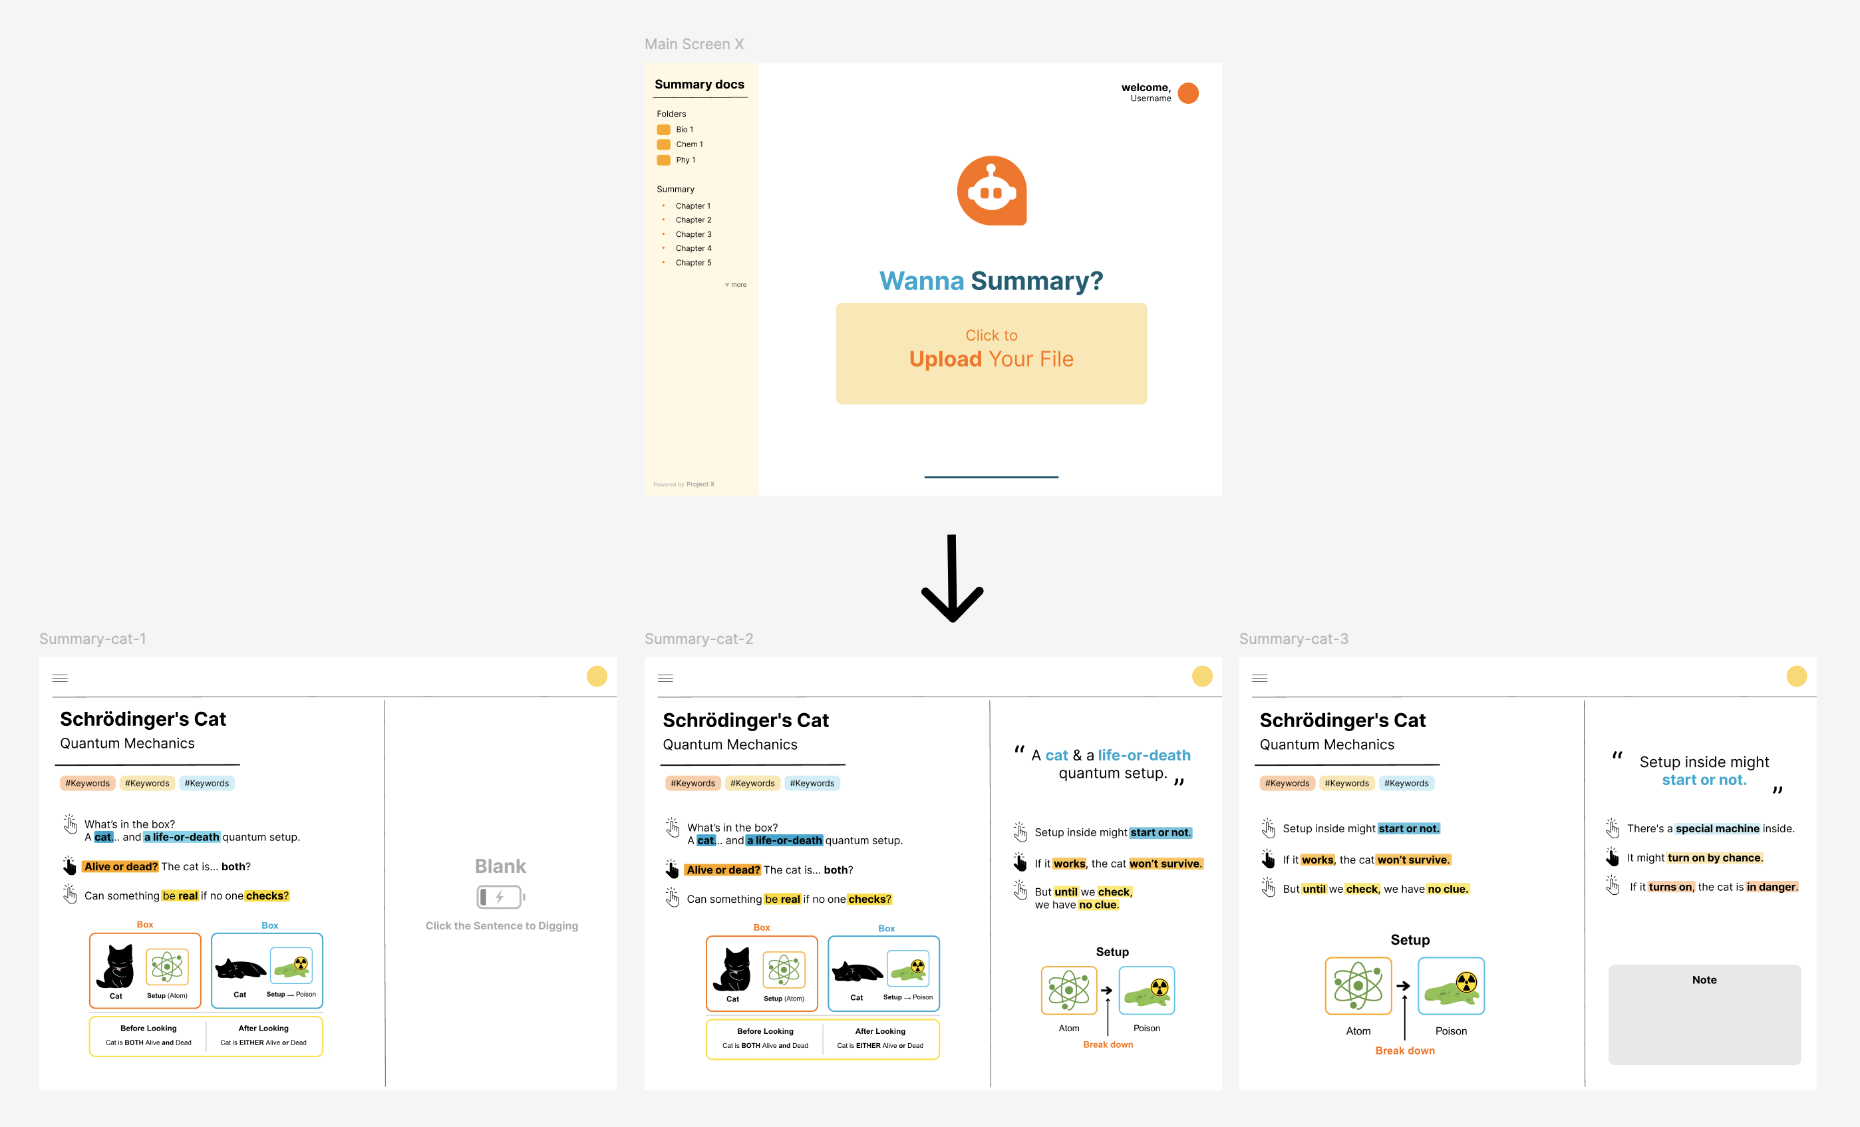1860x1127 pixels.
Task: Select Chapter 5 in Summary list
Action: click(693, 263)
